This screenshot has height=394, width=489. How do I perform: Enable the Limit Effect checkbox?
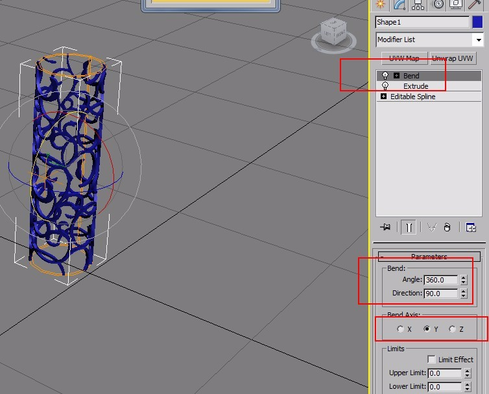coord(432,360)
